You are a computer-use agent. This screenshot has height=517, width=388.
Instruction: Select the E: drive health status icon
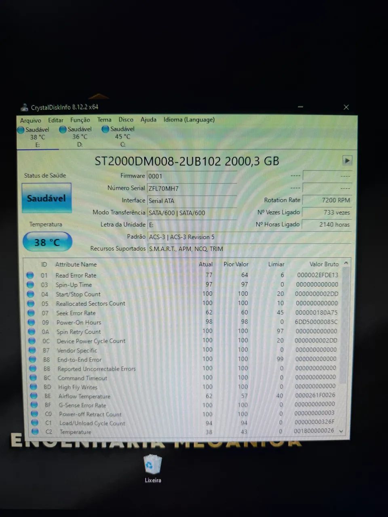coord(21,130)
